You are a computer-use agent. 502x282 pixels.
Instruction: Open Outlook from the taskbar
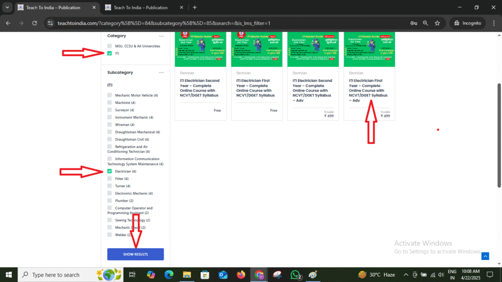coord(223,275)
